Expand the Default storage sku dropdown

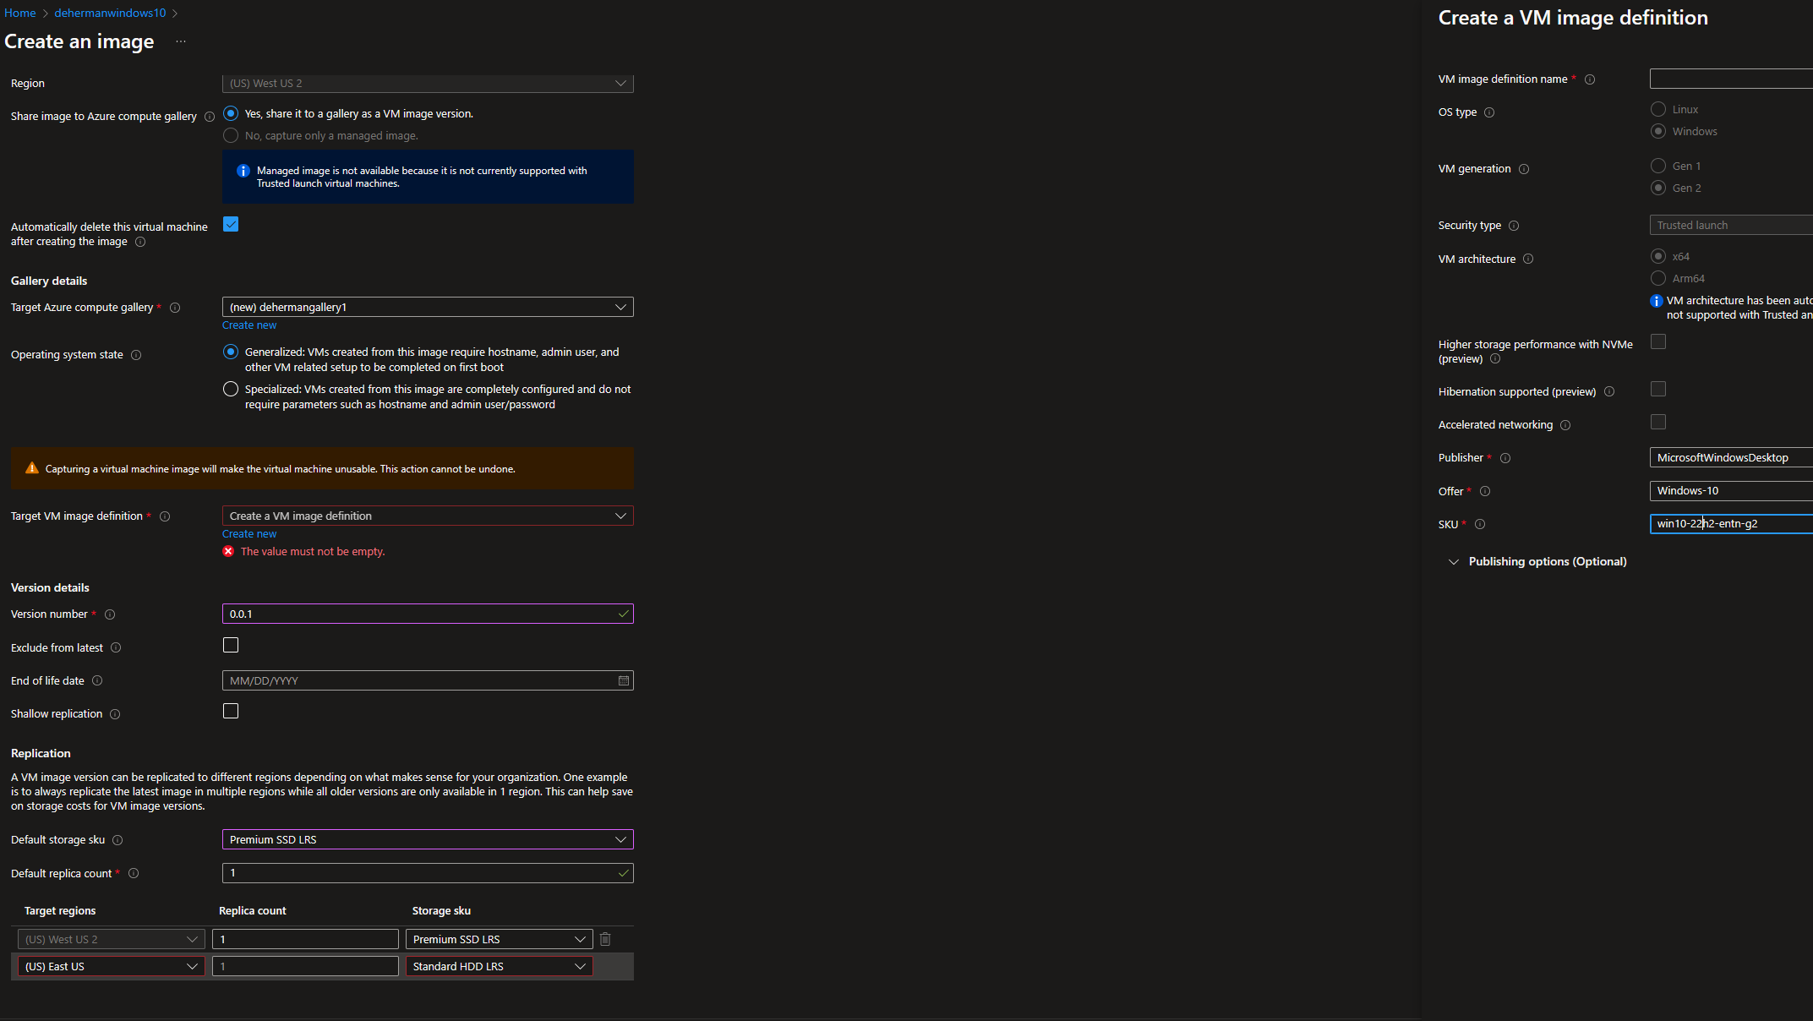[x=427, y=839]
